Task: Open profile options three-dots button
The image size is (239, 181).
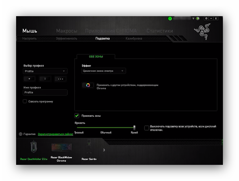Action: point(60,79)
